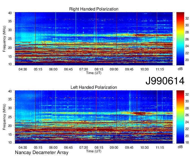
Task: Click 18 value on left-handed colorbar scale
Action: (x=187, y=142)
